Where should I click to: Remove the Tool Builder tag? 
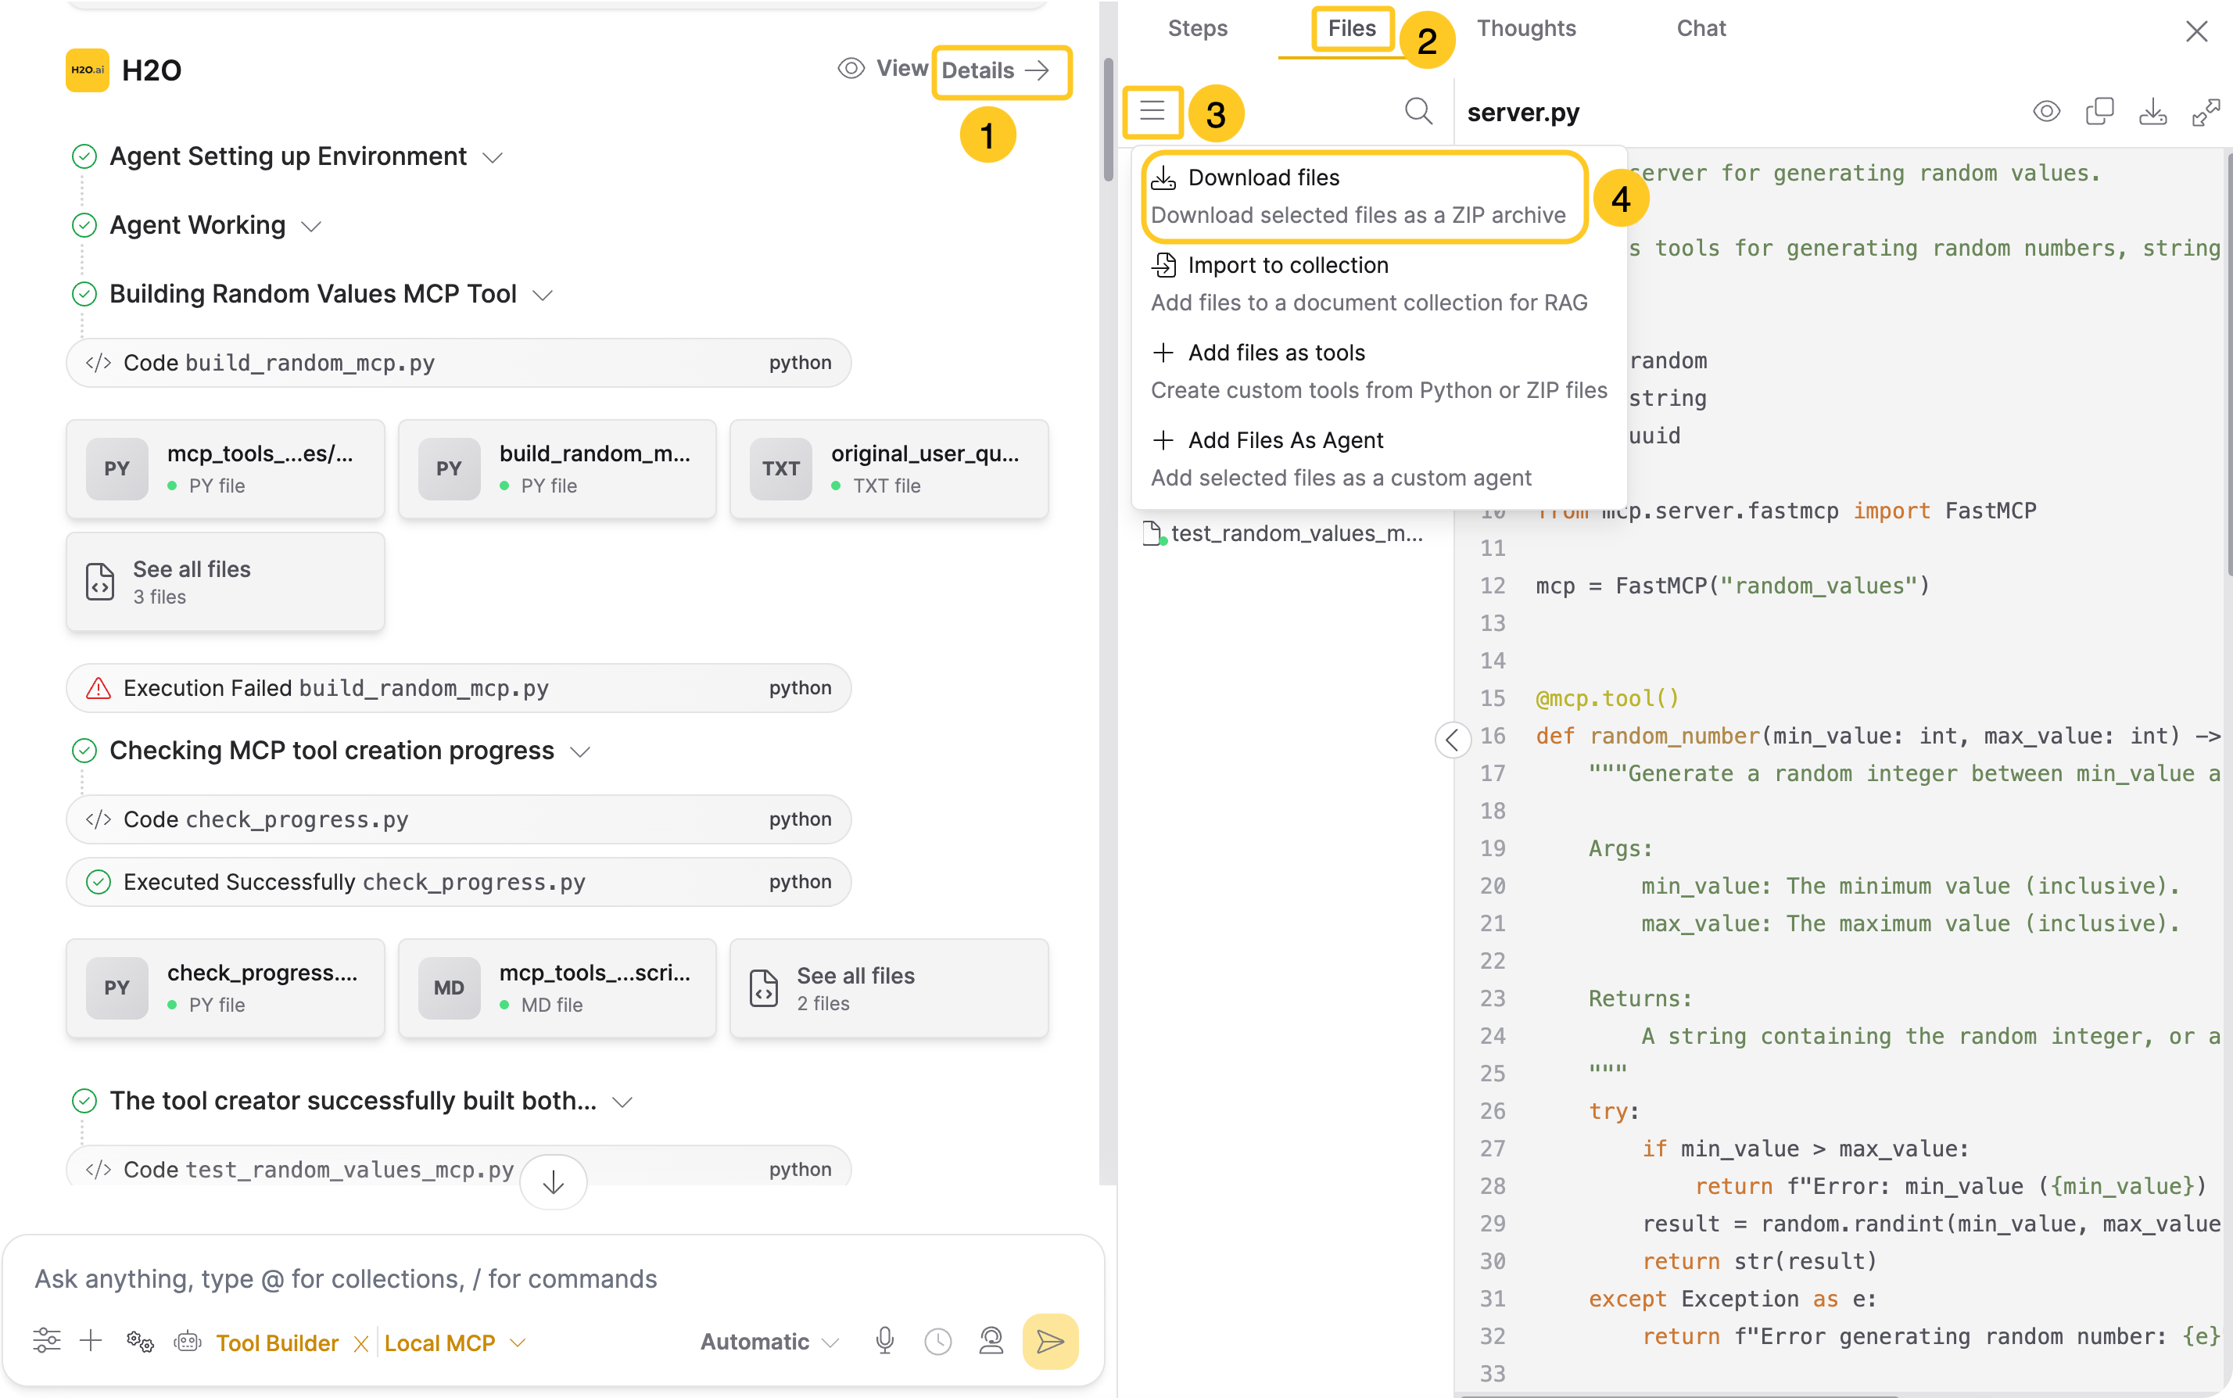coord(360,1343)
